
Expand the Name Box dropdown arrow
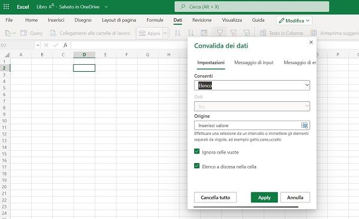click(38, 45)
